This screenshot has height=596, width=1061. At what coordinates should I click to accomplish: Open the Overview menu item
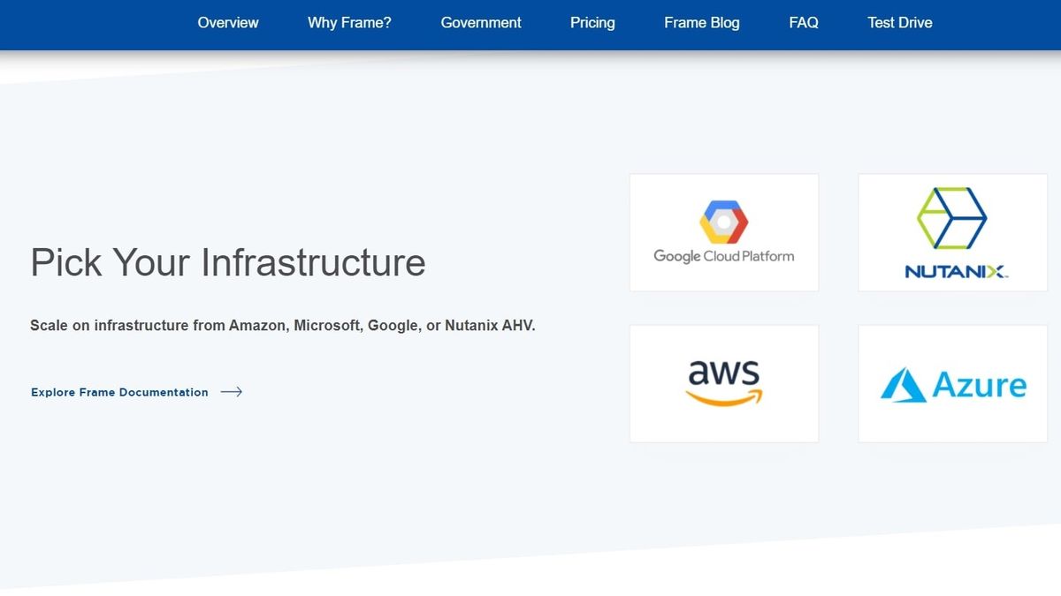coord(227,23)
